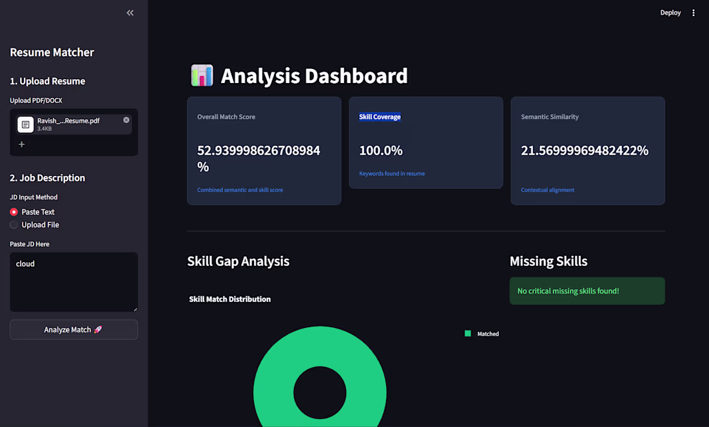Click the Semantic Similarity label

pyautogui.click(x=550, y=117)
